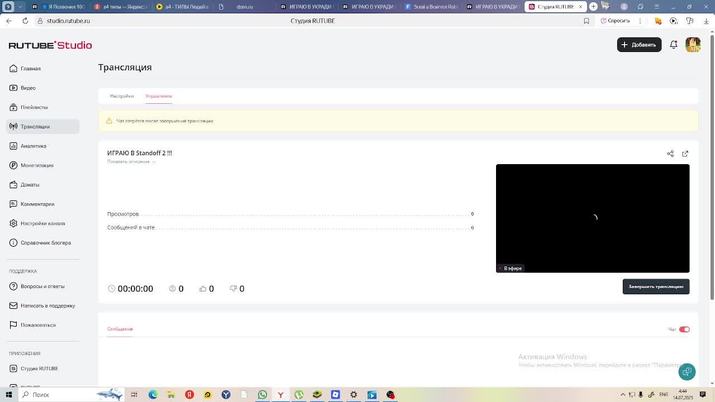Image resolution: width=715 pixels, height=402 pixels.
Task: Open Настройки канала in the sidebar
Action: click(x=42, y=223)
